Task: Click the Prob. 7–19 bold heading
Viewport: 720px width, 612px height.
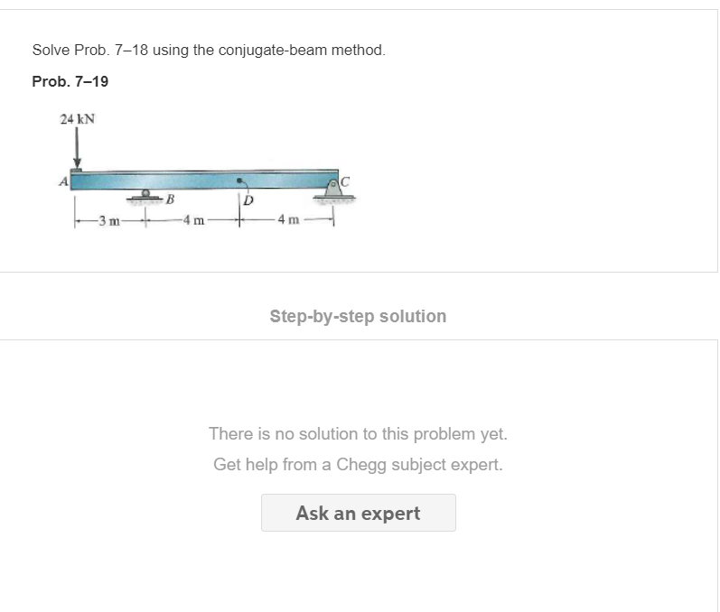Action: click(x=70, y=81)
